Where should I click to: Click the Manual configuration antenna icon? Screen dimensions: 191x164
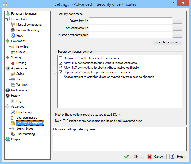coord(13,25)
